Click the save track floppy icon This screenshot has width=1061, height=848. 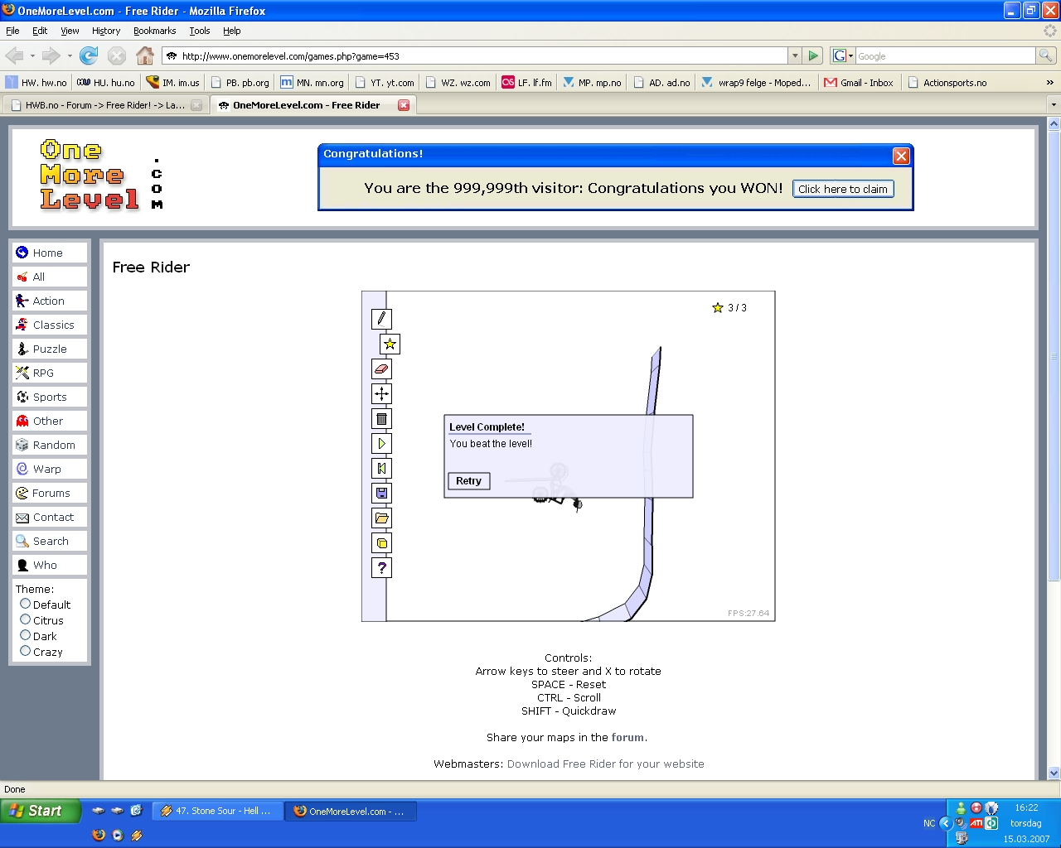[381, 493]
